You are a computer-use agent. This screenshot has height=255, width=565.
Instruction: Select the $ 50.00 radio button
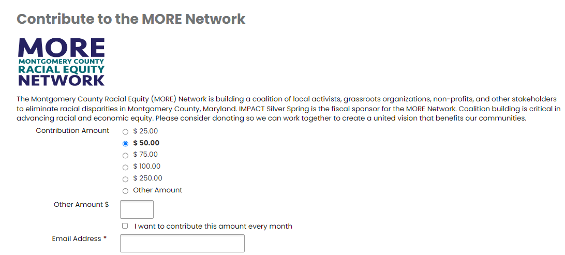[125, 143]
